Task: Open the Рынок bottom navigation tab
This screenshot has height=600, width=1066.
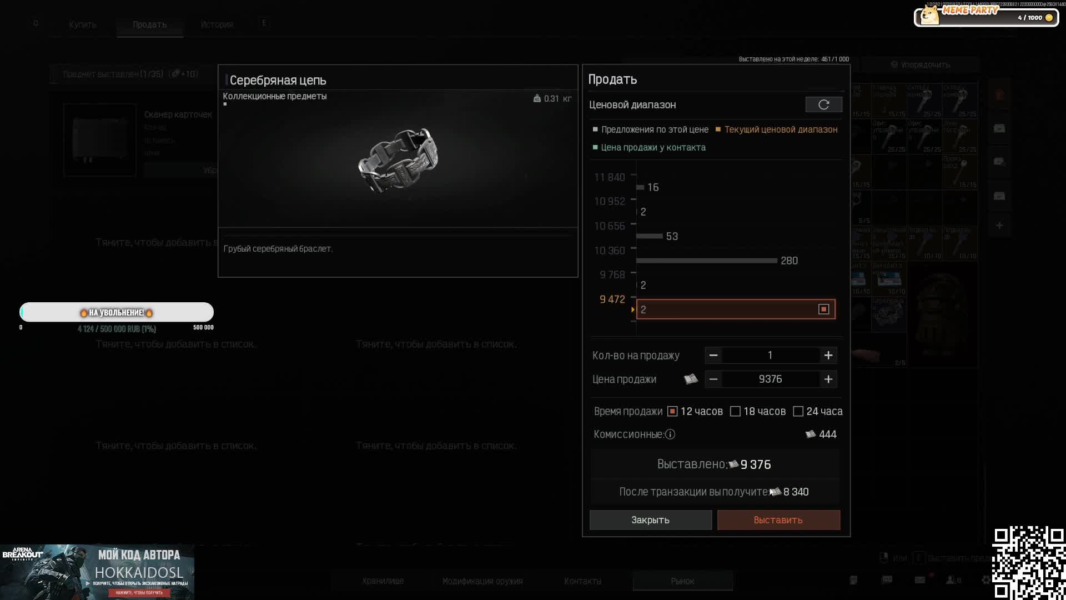Action: coord(682,581)
